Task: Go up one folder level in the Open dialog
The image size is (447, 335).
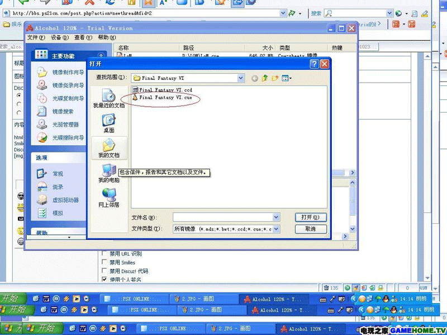Action: click(x=265, y=78)
